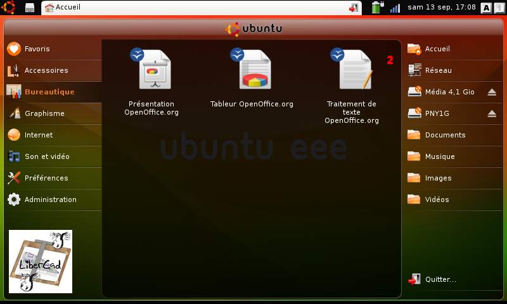Click the Accessoires category icon

click(x=14, y=70)
